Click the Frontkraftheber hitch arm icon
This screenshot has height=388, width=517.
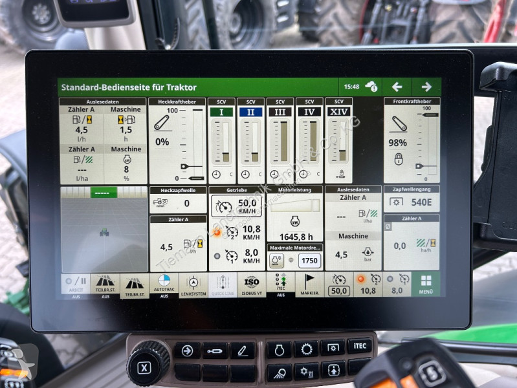tap(399, 124)
